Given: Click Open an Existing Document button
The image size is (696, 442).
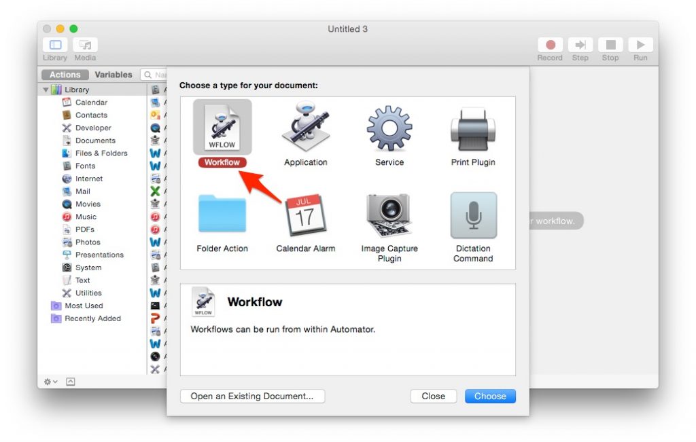Looking at the screenshot, I should pos(252,397).
